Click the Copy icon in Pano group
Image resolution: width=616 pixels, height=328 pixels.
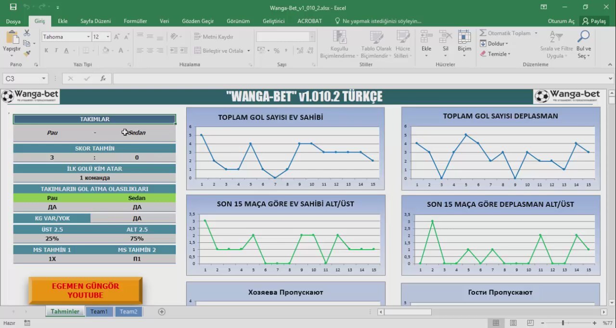pyautogui.click(x=27, y=43)
